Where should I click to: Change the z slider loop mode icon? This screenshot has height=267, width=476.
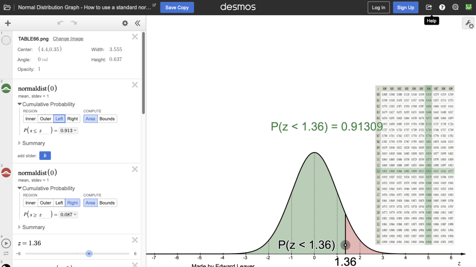(6, 254)
